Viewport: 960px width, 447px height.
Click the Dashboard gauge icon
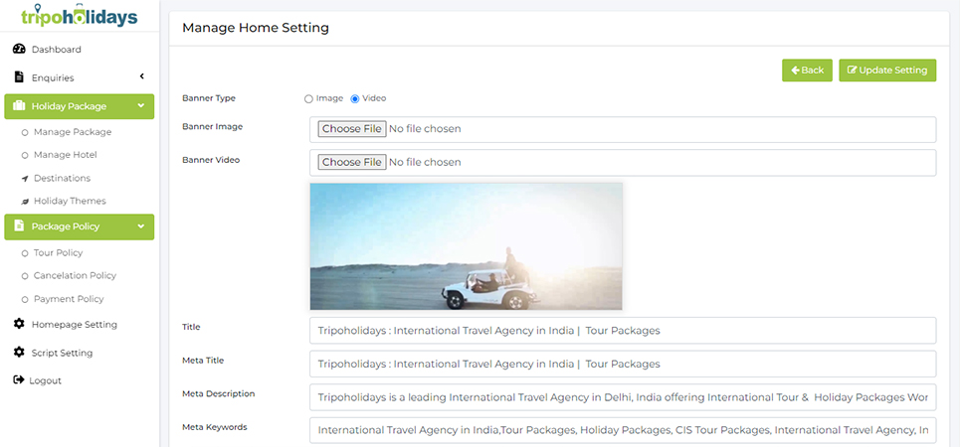point(19,50)
